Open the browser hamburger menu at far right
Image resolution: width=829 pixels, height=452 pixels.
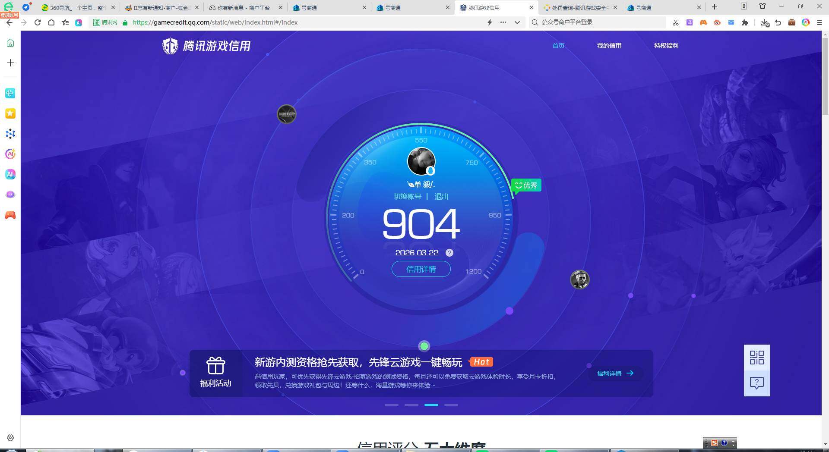820,22
